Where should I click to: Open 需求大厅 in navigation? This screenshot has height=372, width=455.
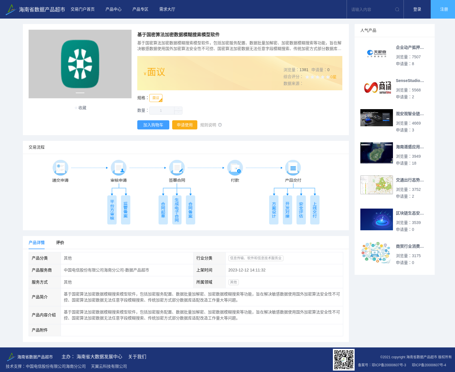click(167, 9)
